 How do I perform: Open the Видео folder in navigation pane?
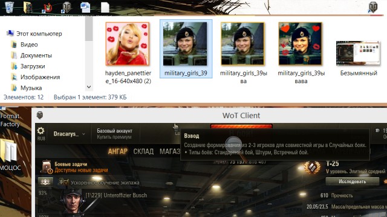point(29,45)
